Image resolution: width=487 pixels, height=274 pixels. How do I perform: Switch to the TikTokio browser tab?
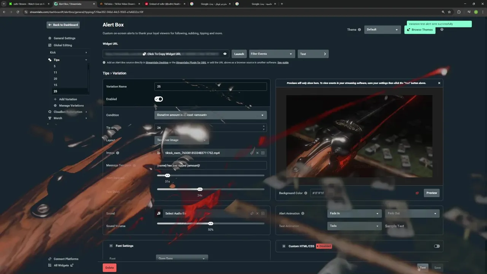click(119, 4)
